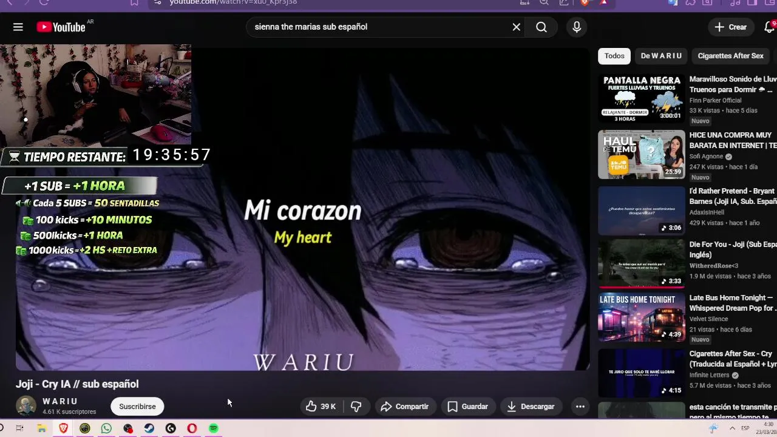Screen dimensions: 777x437
Task: Visit the Finn Parker Official channel
Action: pos(715,100)
